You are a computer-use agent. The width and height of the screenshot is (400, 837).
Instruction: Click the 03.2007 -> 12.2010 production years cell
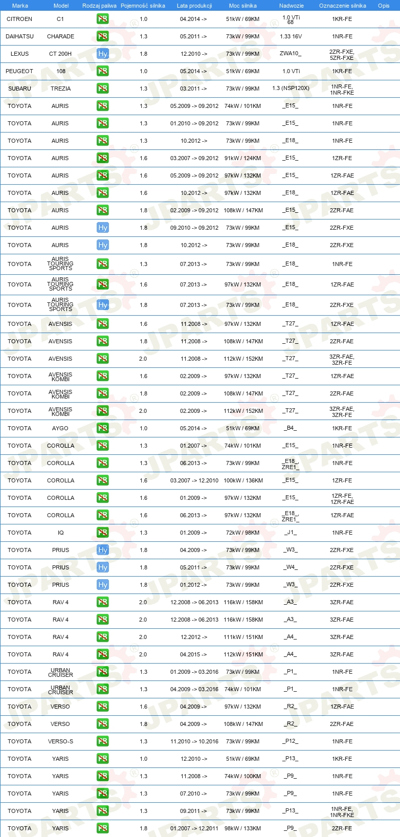[194, 480]
